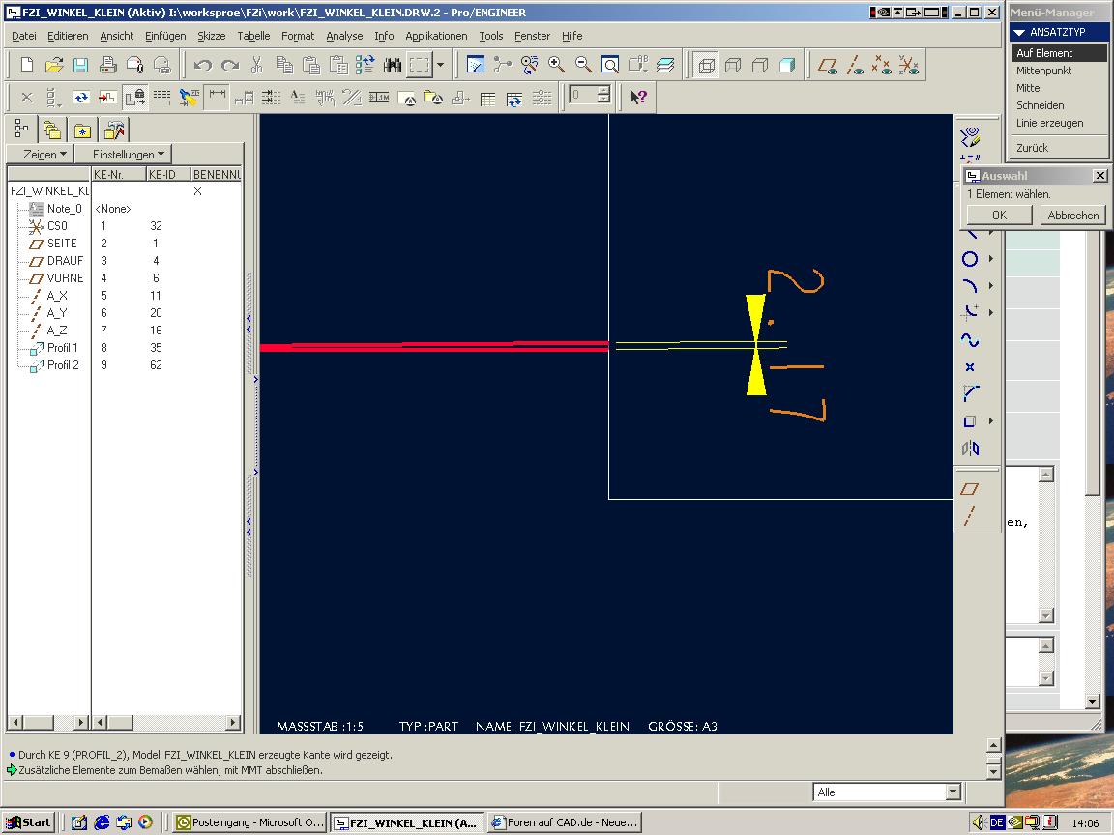The height and width of the screenshot is (835, 1114).
Task: Click Zurück in the Menü-Manager
Action: pyautogui.click(x=1032, y=148)
